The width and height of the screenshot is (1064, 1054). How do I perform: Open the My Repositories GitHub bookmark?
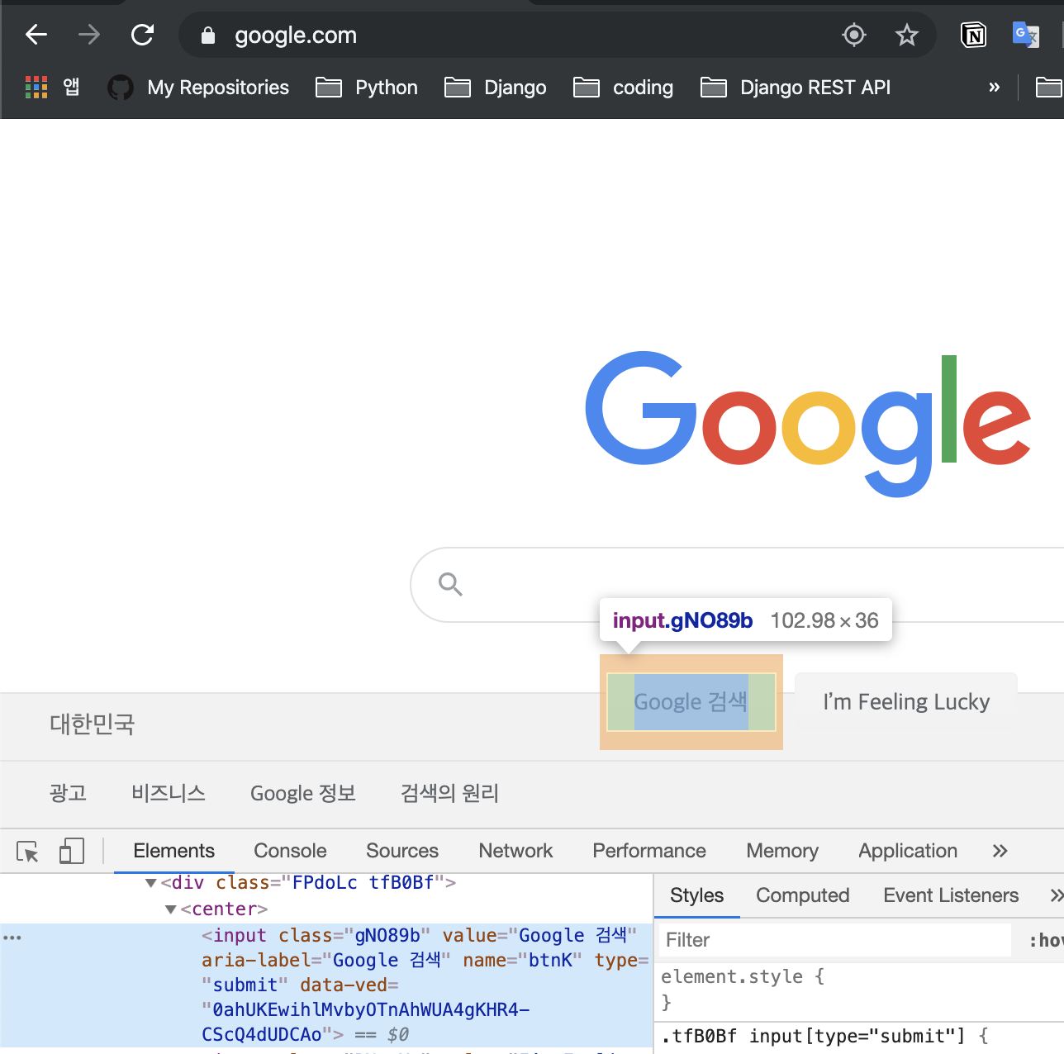point(198,88)
